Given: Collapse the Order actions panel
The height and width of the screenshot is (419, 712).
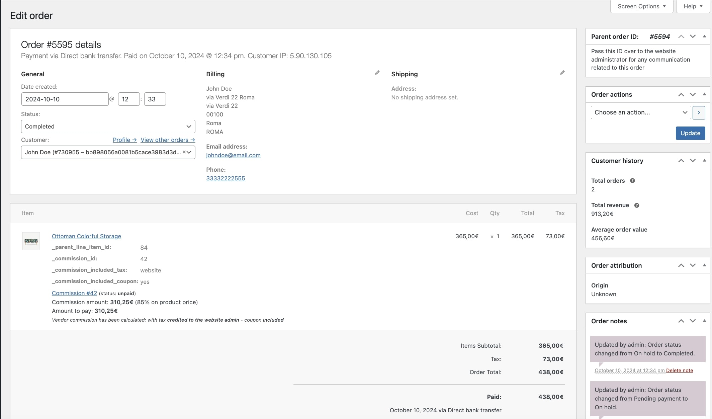Looking at the screenshot, I should coord(704,95).
